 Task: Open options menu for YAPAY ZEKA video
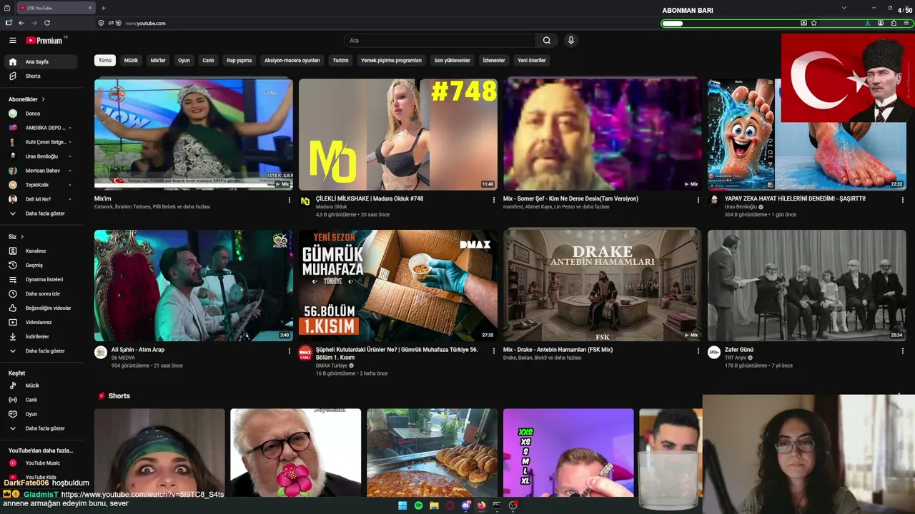pyautogui.click(x=904, y=200)
